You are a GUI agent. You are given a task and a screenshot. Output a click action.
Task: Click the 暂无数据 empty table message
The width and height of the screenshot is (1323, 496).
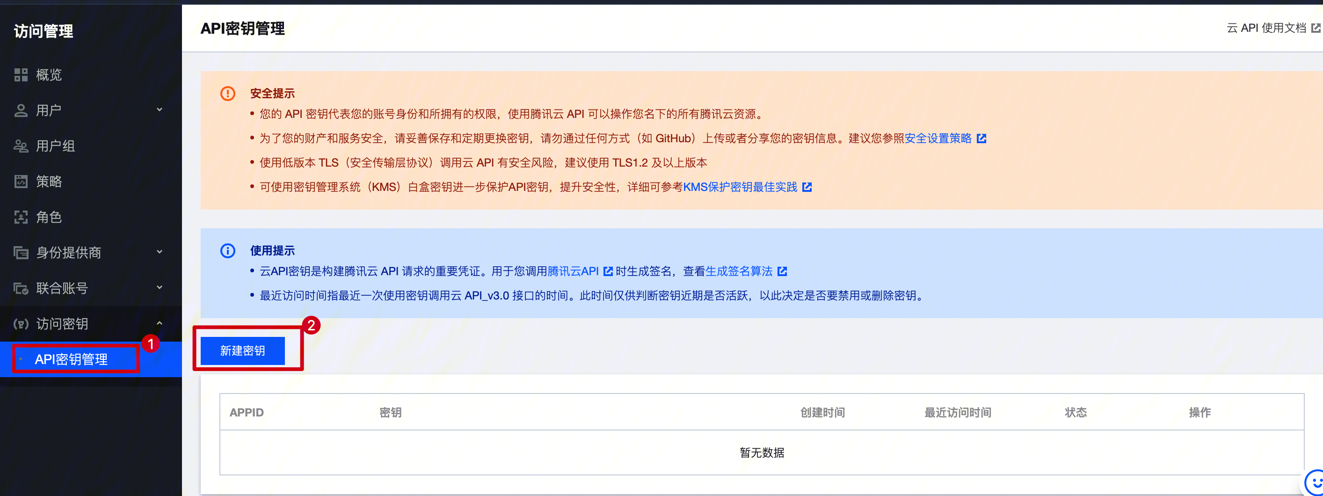[x=762, y=453]
